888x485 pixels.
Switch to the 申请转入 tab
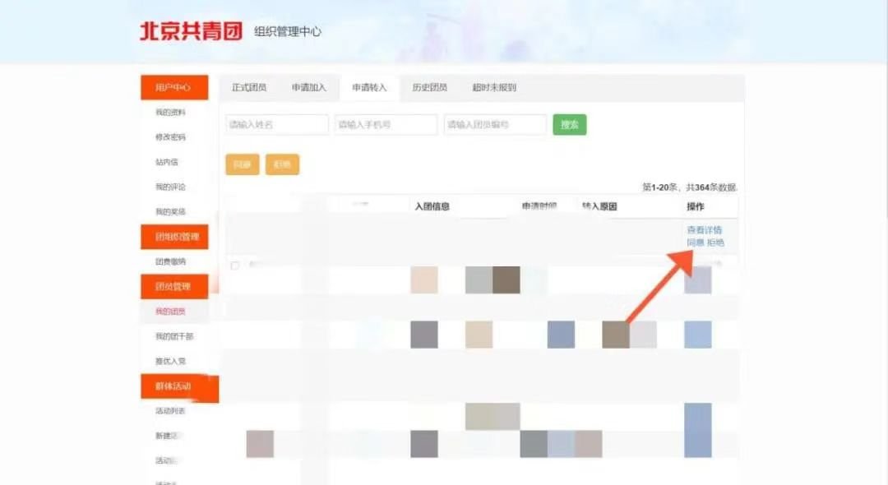[x=369, y=88]
